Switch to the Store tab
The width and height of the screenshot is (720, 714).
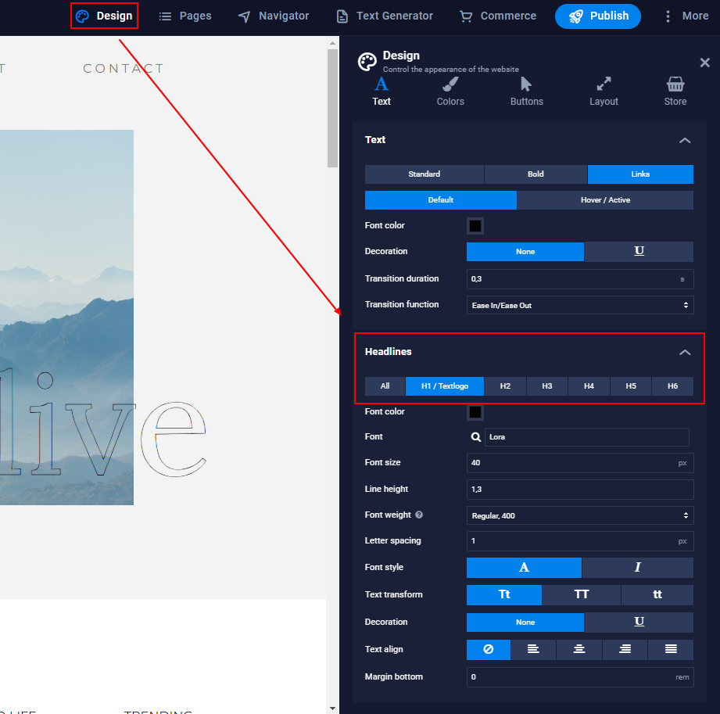675,91
